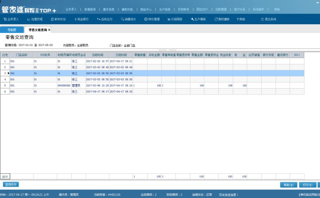
Task: Click cell '2017-03-06 10:28' in row 5
Action: tap(98, 86)
